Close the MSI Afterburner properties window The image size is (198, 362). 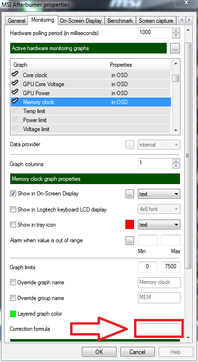coord(187,3)
